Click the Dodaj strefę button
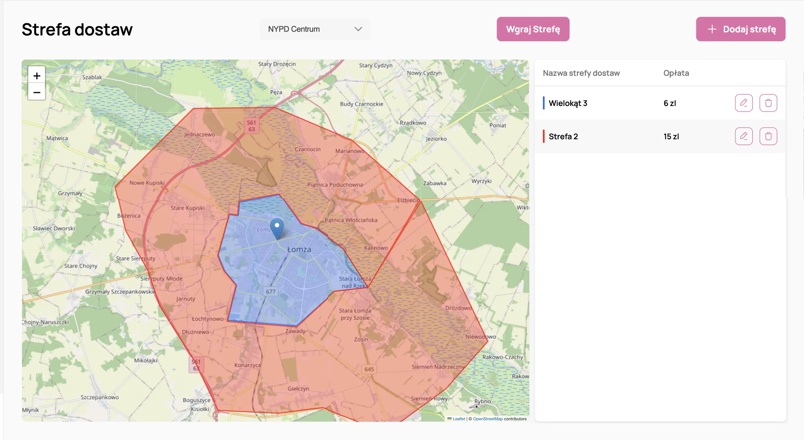This screenshot has width=804, height=440. tap(741, 29)
